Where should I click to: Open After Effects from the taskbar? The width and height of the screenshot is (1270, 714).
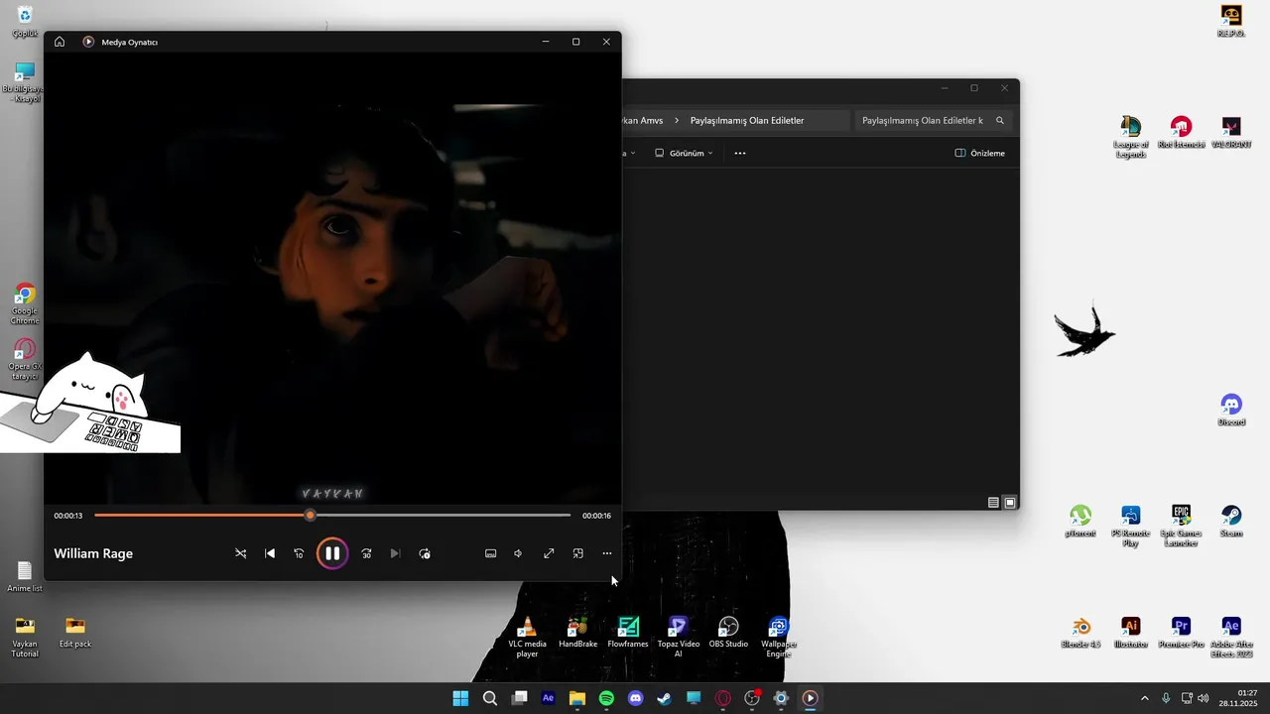pos(548,698)
